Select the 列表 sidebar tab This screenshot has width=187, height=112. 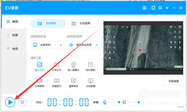[14, 35]
